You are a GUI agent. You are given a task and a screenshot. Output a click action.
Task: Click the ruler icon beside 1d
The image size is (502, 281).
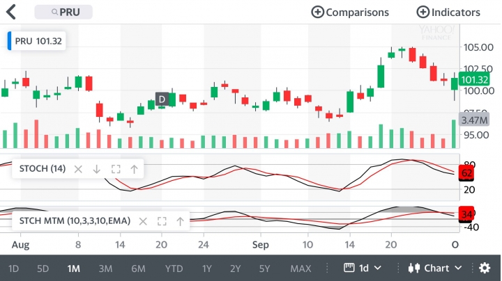coord(349,268)
